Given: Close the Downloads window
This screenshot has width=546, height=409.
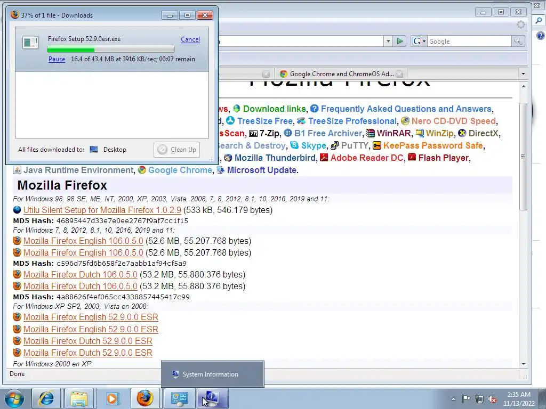Looking at the screenshot, I should pos(205,15).
